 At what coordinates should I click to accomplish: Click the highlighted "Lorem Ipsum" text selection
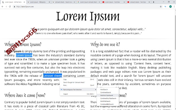point(24,55)
